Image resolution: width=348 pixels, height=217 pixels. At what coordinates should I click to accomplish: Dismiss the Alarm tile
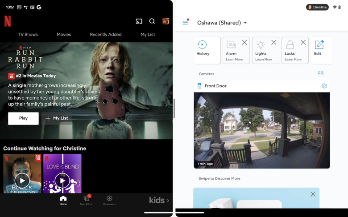(244, 43)
